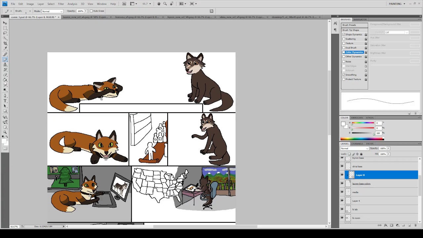
Task: Enable the Texture checkbox
Action: click(344, 43)
